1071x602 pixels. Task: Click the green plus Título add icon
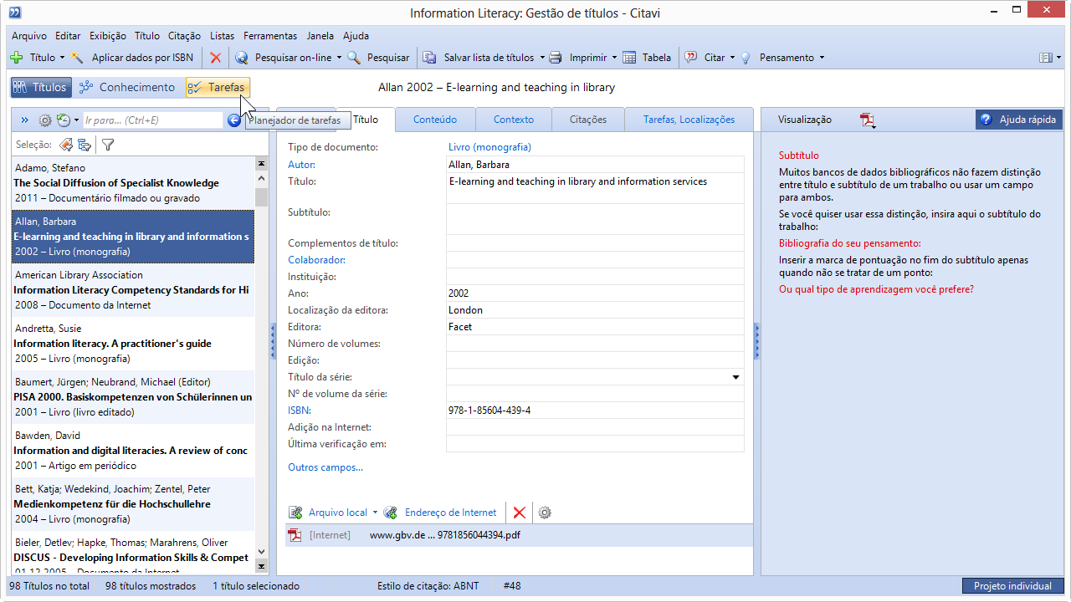(x=17, y=58)
